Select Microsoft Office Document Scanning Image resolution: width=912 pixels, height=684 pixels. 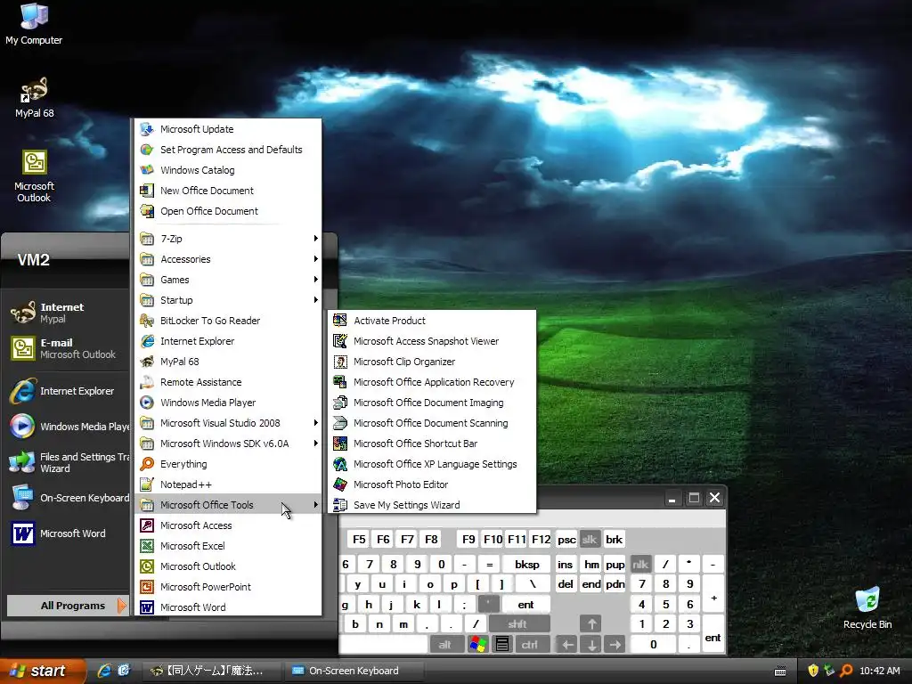pyautogui.click(x=432, y=423)
